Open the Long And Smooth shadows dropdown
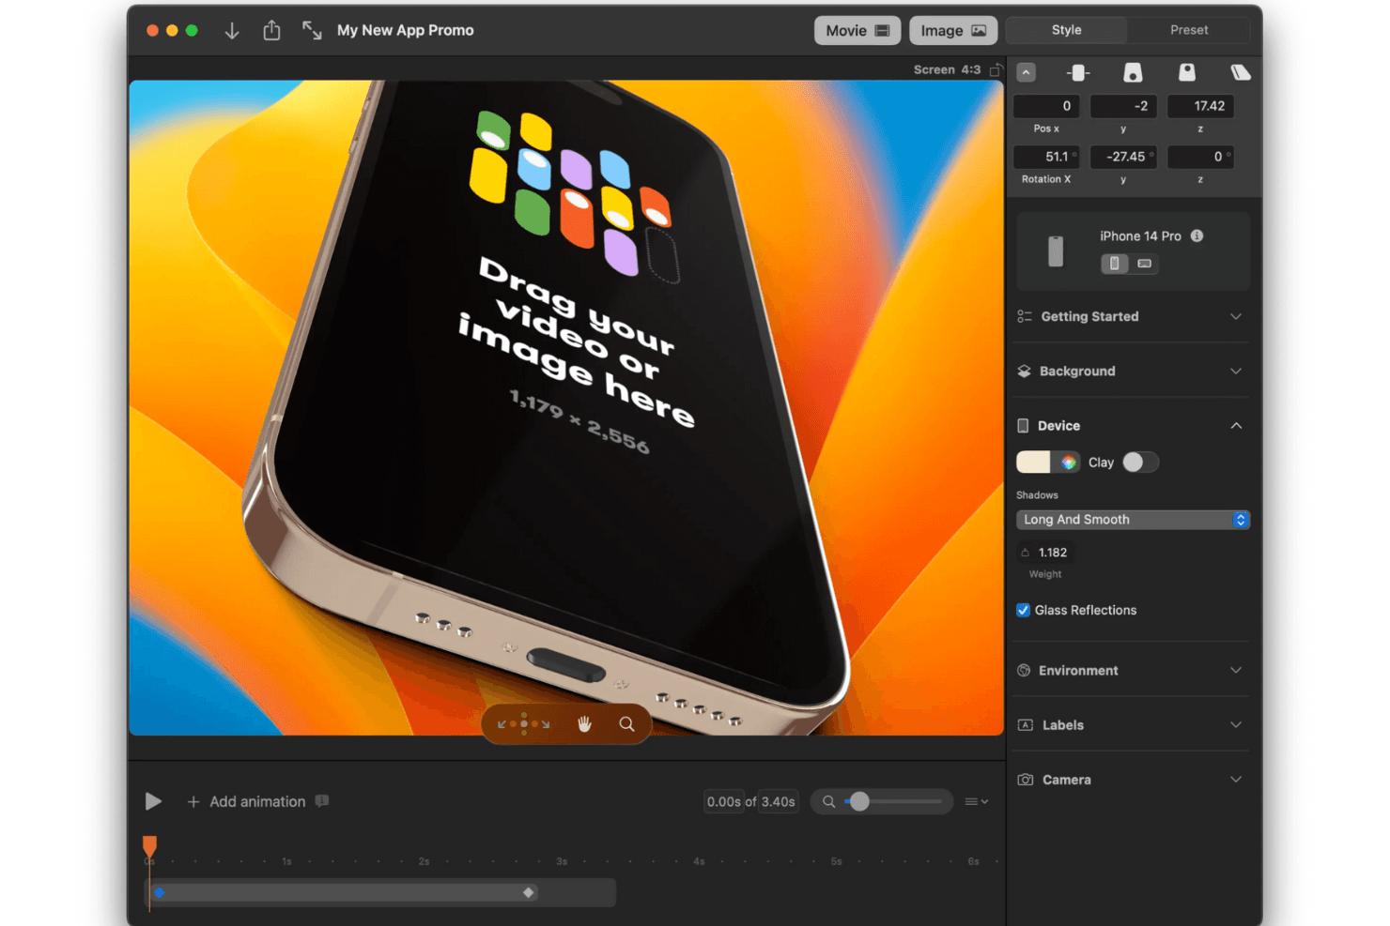Screen dimensions: 1390x926 pyautogui.click(x=1133, y=519)
